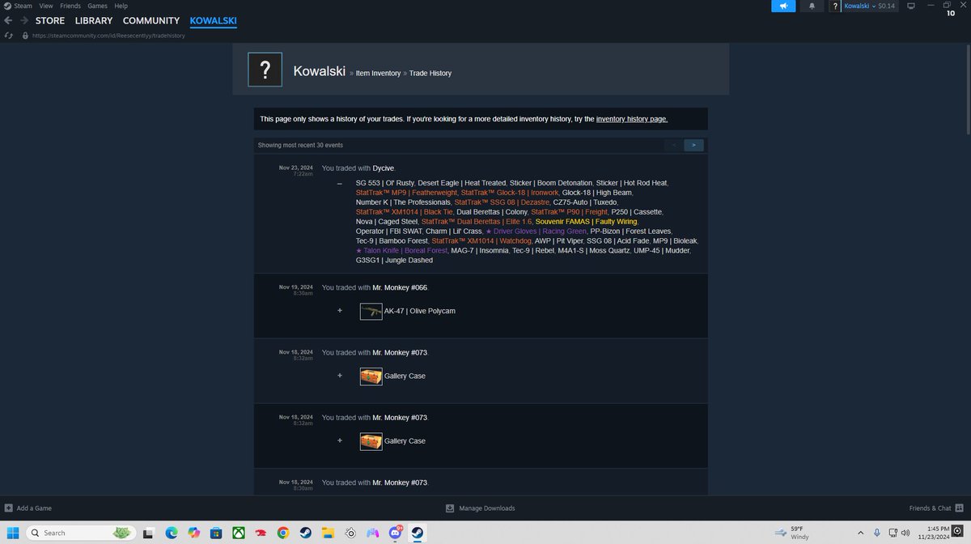Switch to Big Picture mode icon
Viewport: 971px width, 544px height.
pos(911,6)
